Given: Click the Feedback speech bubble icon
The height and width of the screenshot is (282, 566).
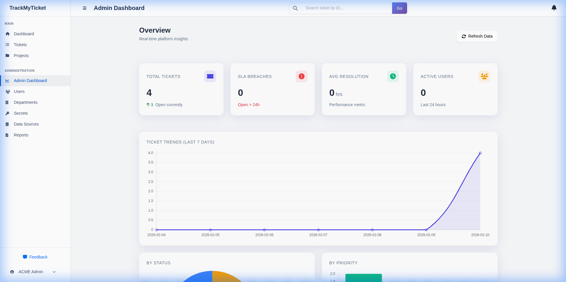Looking at the screenshot, I should tap(25, 257).
